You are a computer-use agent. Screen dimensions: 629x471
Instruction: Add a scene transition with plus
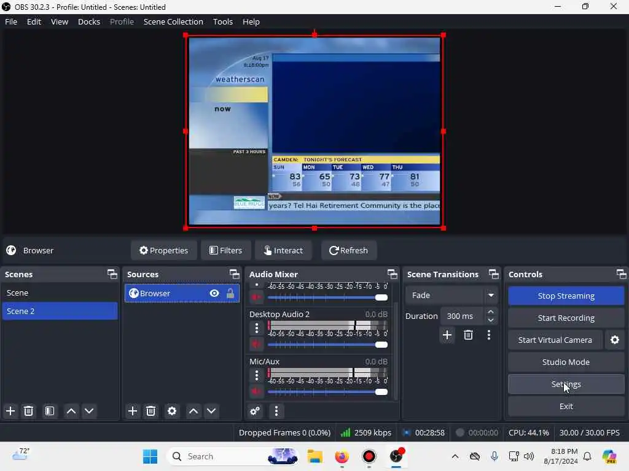447,335
